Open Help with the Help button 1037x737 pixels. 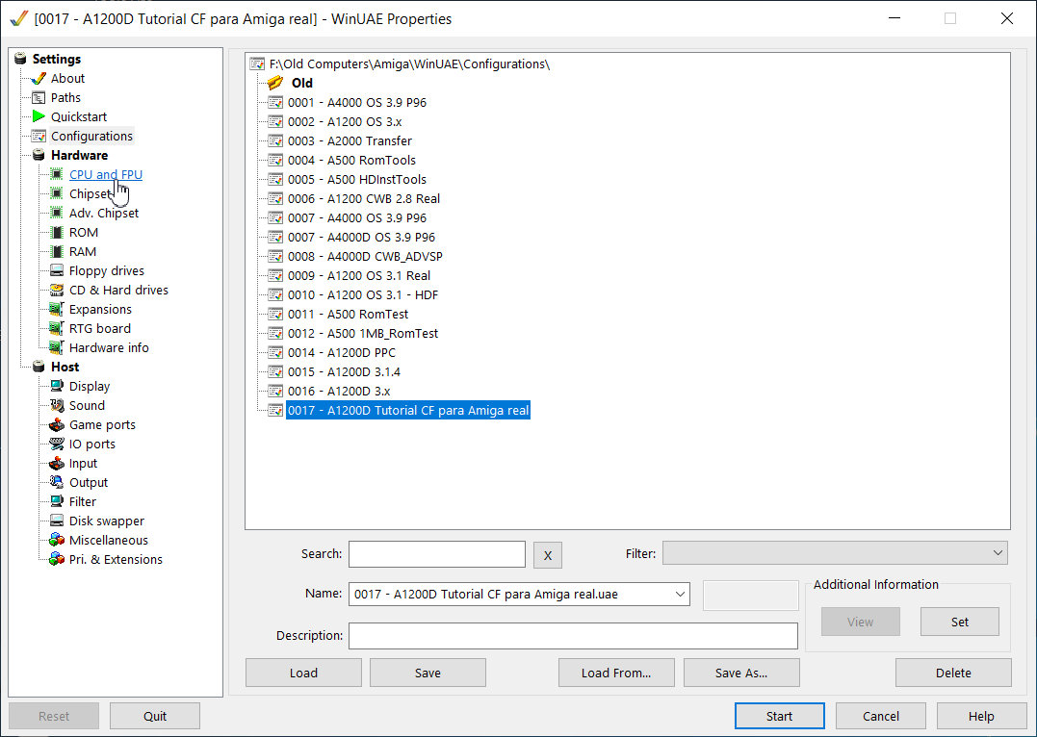981,716
